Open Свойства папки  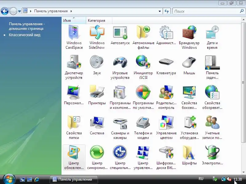pyautogui.click(x=74, y=128)
